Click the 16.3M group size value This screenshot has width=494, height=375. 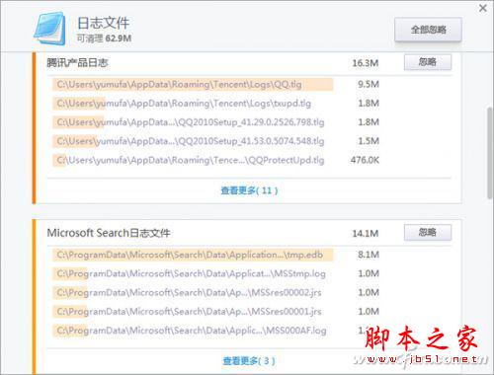pos(366,63)
